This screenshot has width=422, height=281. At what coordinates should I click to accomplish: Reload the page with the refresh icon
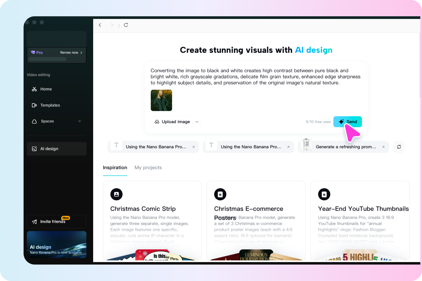126,25
